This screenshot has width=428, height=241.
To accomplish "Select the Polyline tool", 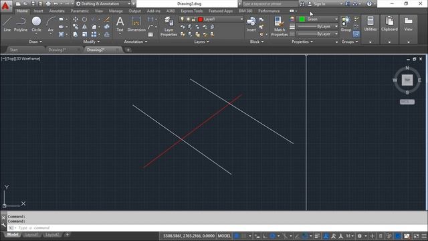I will point(21,24).
